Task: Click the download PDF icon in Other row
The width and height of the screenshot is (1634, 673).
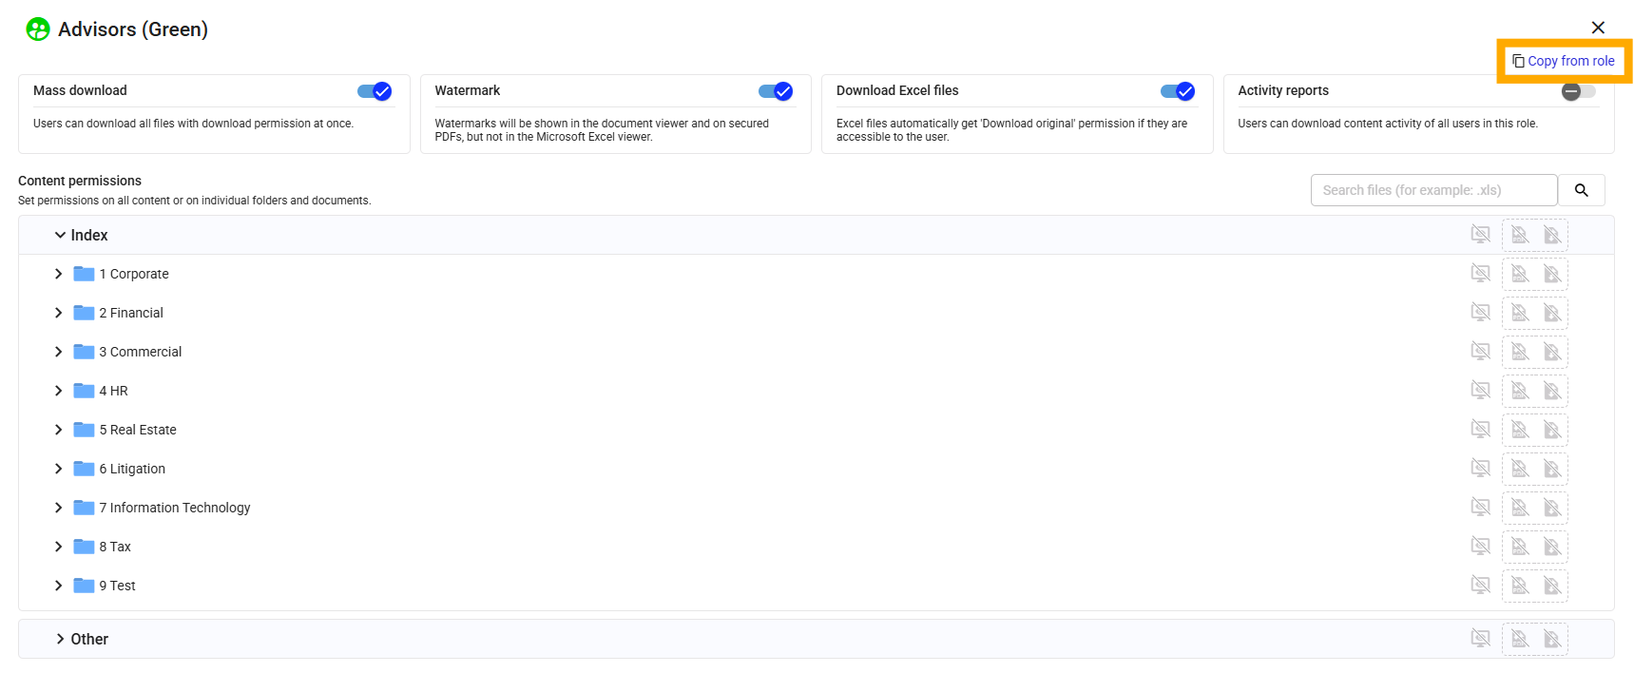Action: 1520,639
